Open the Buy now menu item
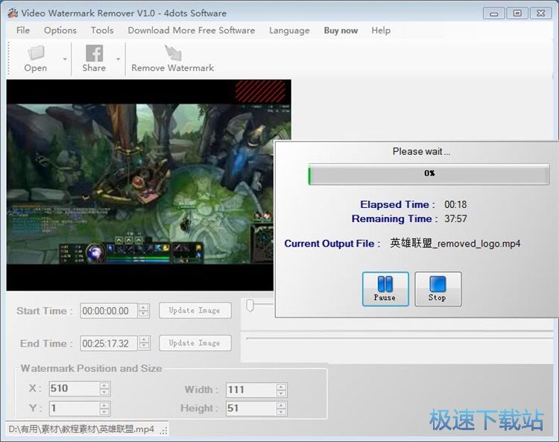Screen dimensions: 559x442 click(x=341, y=31)
